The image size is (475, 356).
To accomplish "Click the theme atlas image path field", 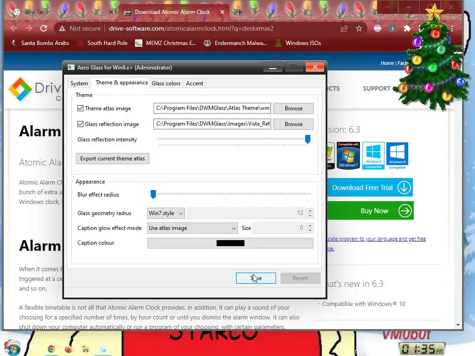I will tap(212, 108).
